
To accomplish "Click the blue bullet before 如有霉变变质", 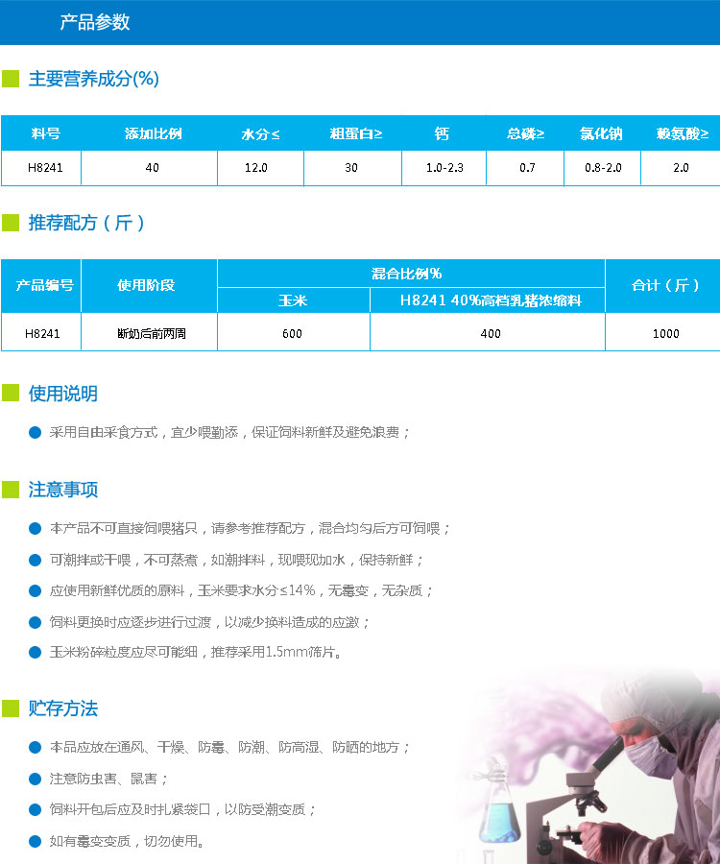I will point(36,841).
